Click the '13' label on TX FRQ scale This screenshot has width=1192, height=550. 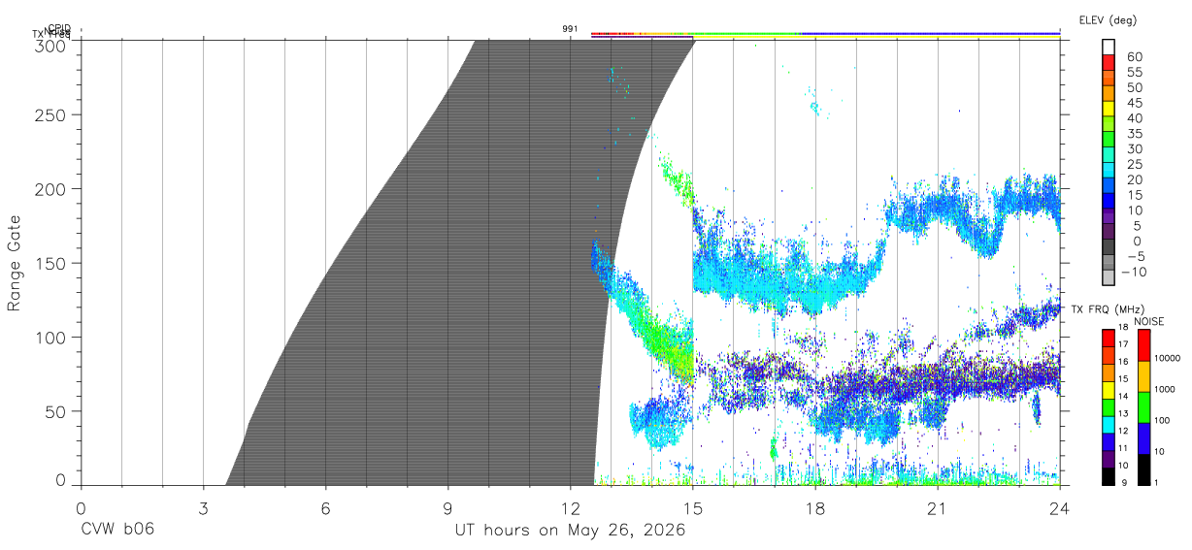pos(1124,414)
